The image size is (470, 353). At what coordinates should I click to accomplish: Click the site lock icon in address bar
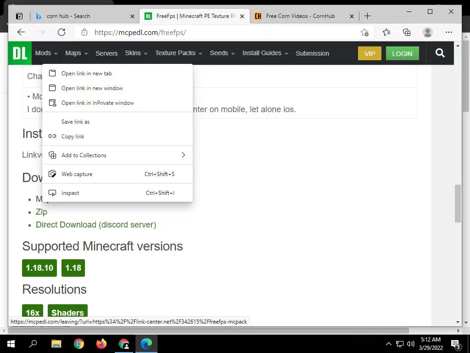click(84, 32)
